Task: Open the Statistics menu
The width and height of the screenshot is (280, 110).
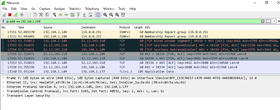Action: tap(75, 9)
